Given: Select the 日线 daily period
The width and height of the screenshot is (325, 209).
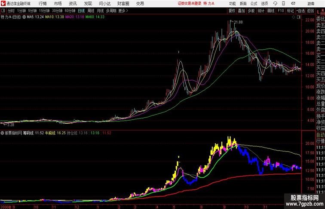Looking at the screenshot, I should coord(81,11).
